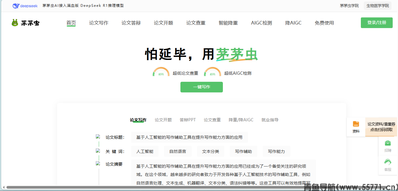Open 智能降重 navigation item
The image size is (398, 191).
pos(228,23)
